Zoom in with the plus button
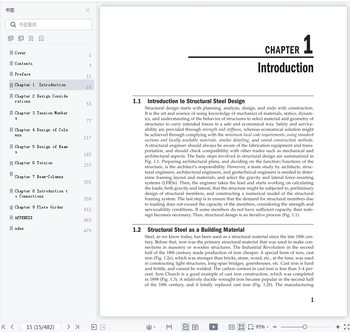This screenshot has height=332, width=350. [338, 327]
